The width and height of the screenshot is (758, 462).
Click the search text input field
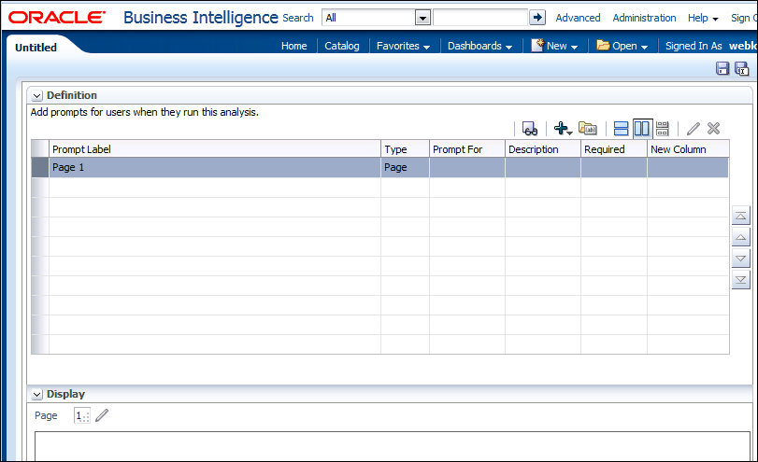pos(480,18)
